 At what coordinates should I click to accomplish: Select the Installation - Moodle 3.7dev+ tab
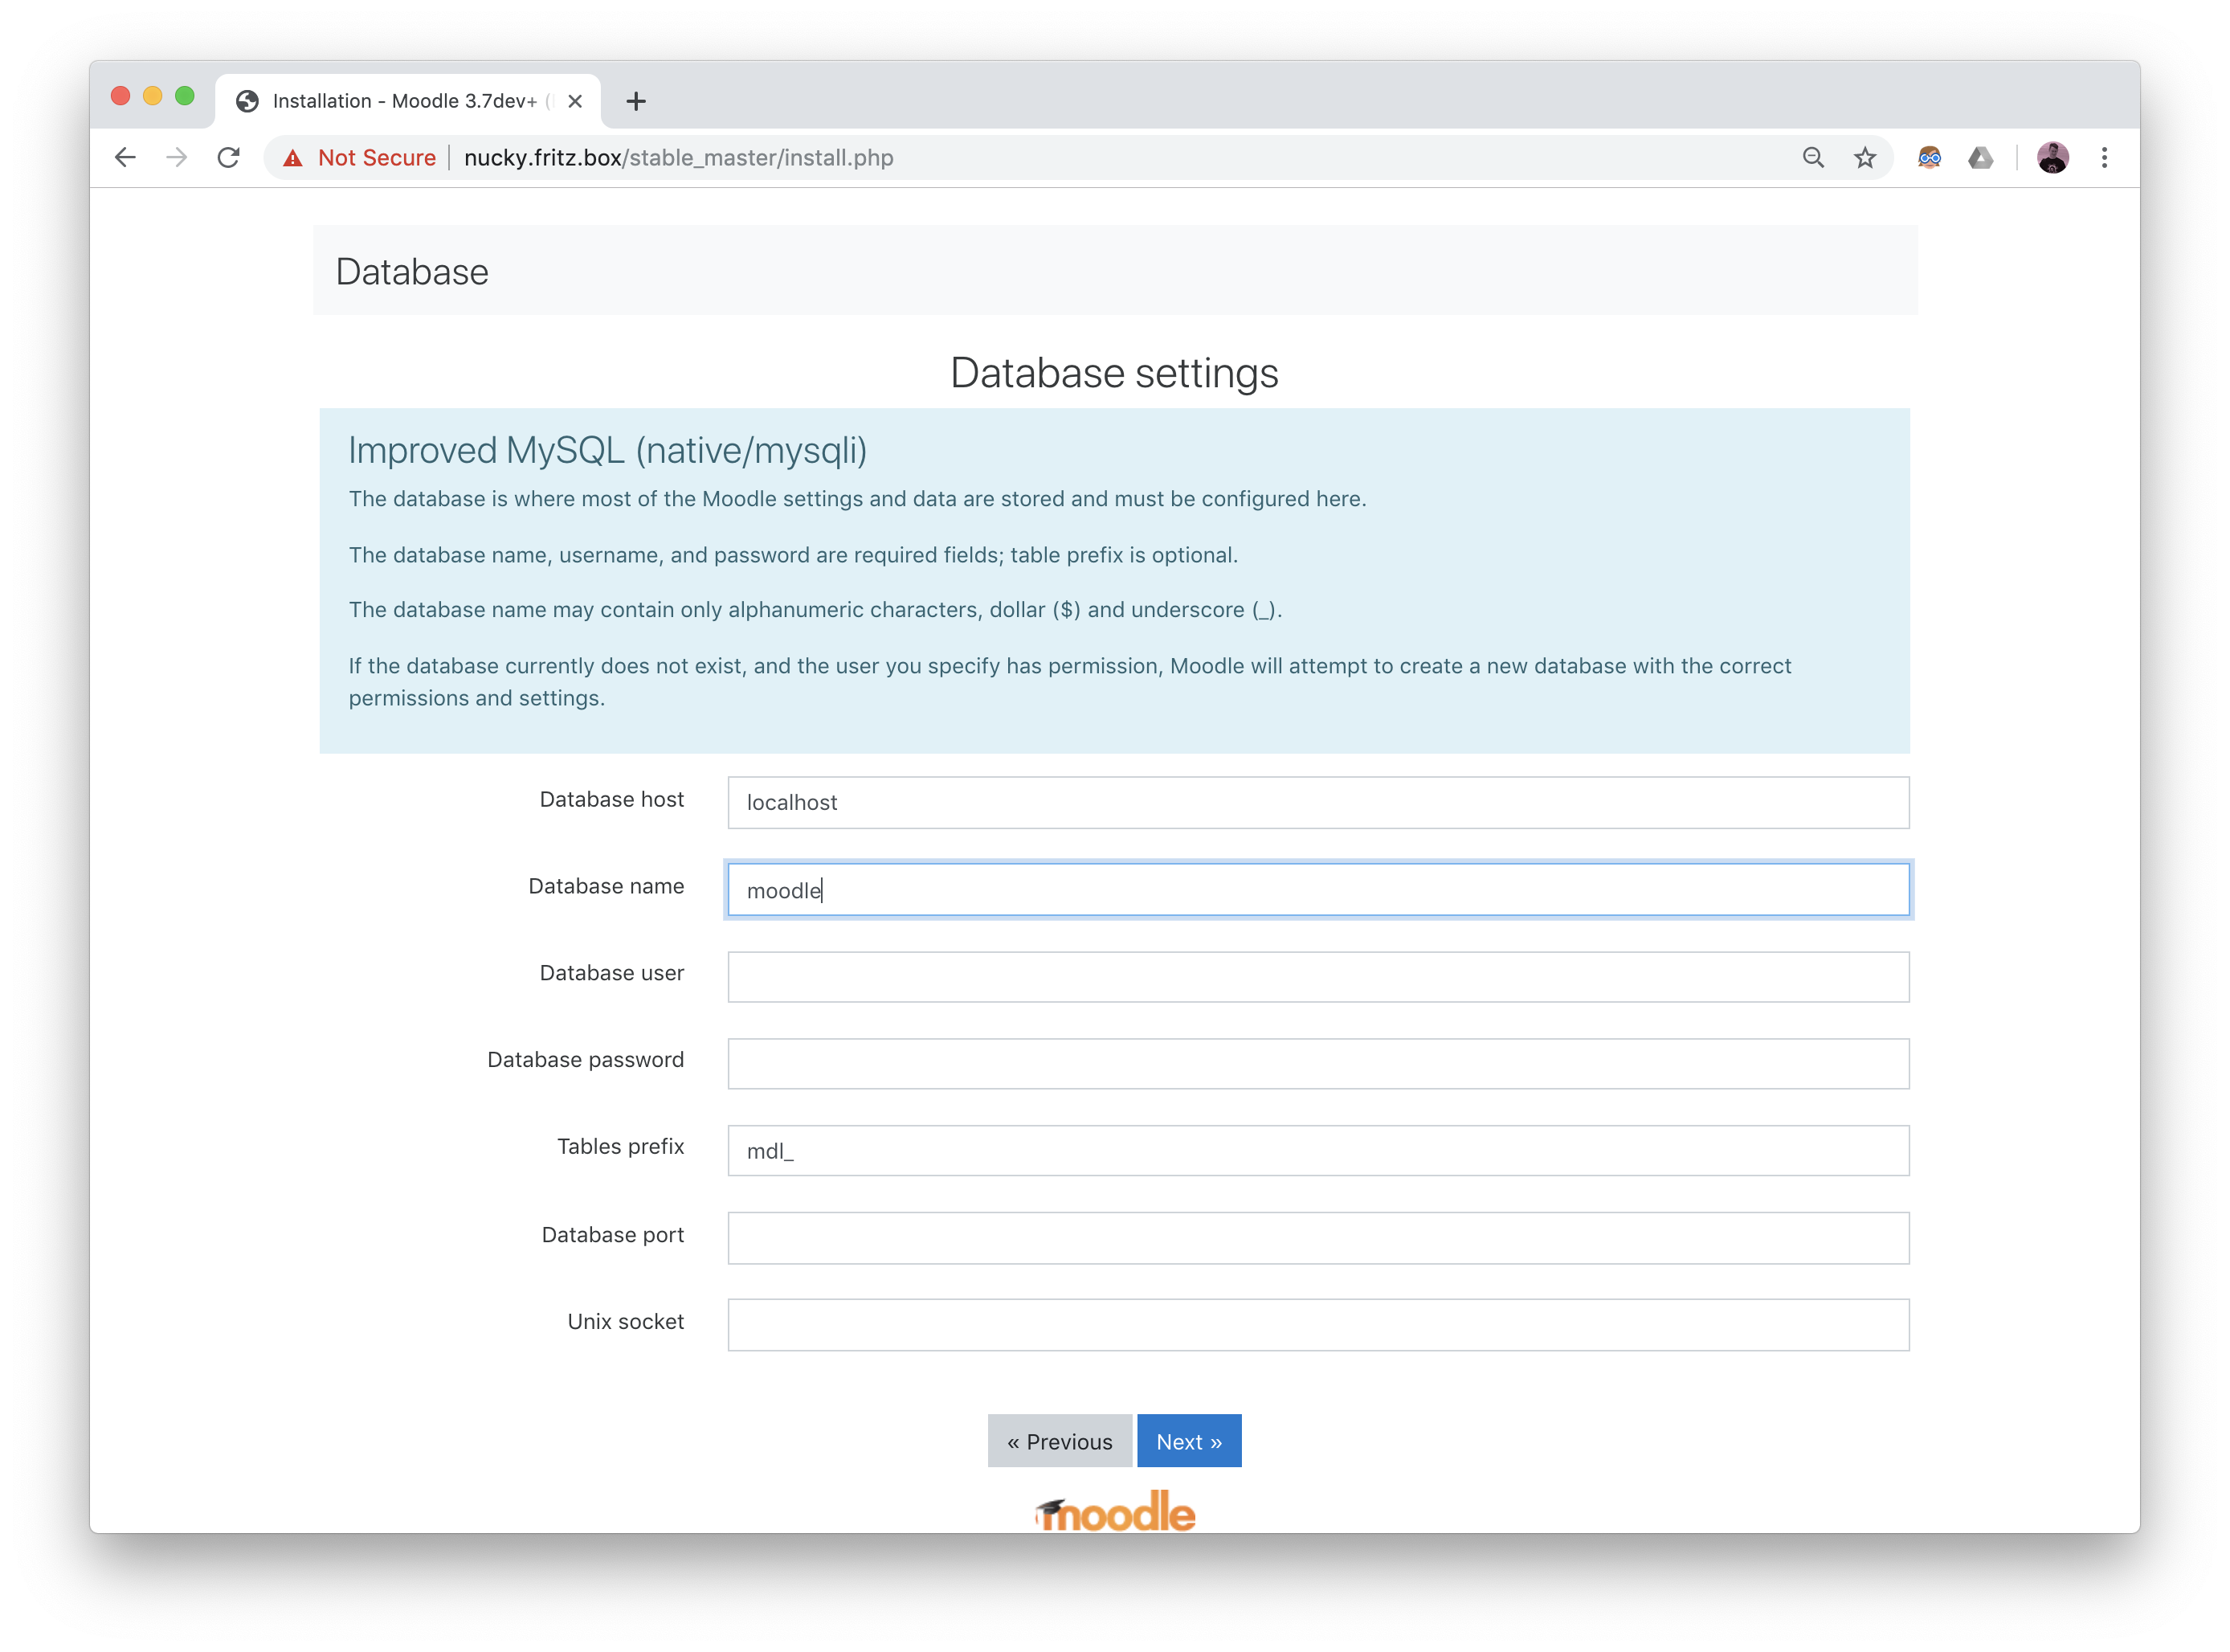(408, 101)
